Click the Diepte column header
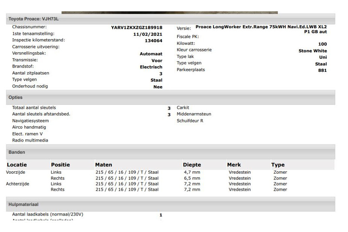 (192, 165)
